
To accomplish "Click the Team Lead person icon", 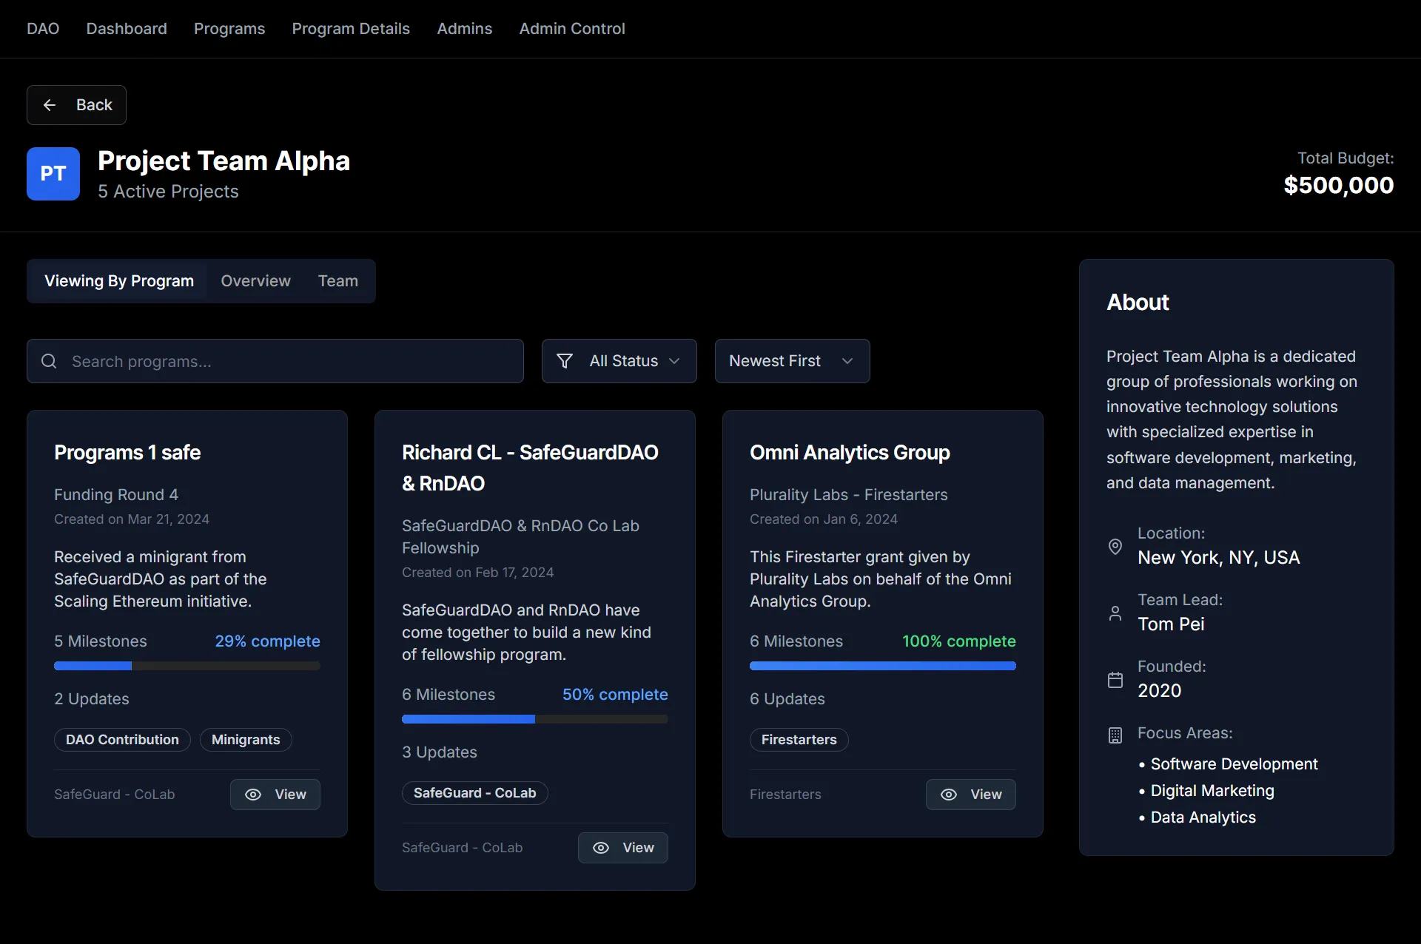I will tap(1115, 613).
